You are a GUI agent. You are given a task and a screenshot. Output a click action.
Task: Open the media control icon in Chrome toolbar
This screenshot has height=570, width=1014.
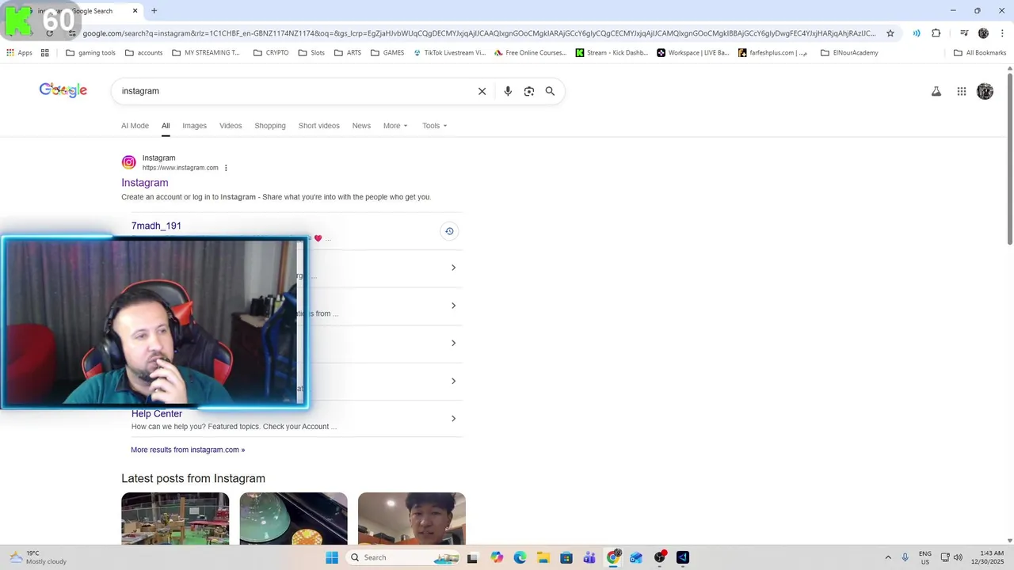point(964,33)
